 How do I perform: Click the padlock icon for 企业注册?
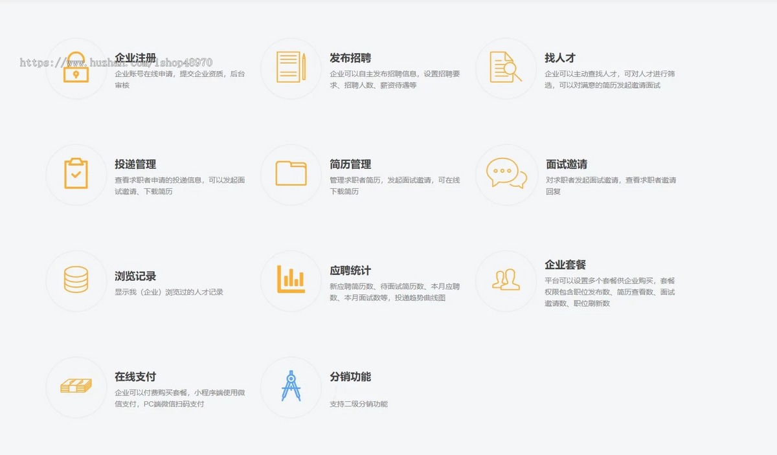point(76,68)
